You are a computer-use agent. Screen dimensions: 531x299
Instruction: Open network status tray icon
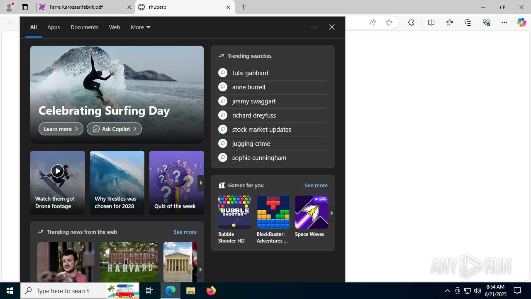pos(468,291)
